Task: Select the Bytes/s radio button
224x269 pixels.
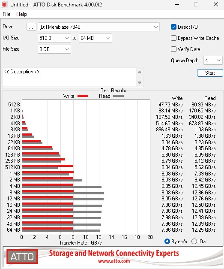Action: coord(167,242)
